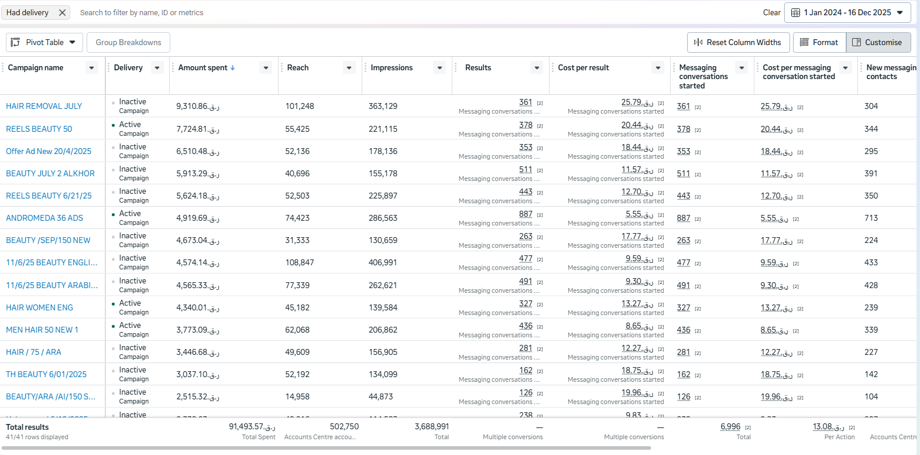Click the Group Breakdowns button

point(128,42)
